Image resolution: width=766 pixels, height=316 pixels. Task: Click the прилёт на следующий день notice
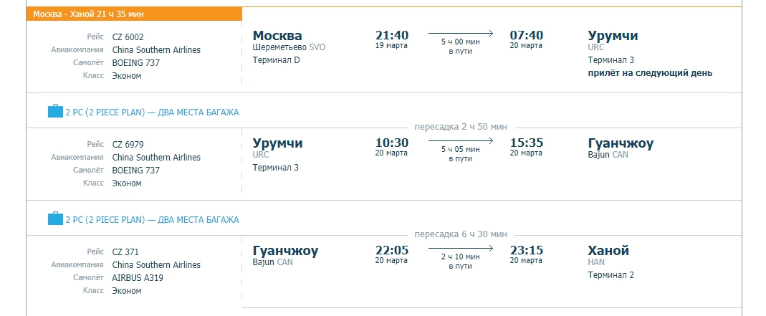tap(650, 73)
